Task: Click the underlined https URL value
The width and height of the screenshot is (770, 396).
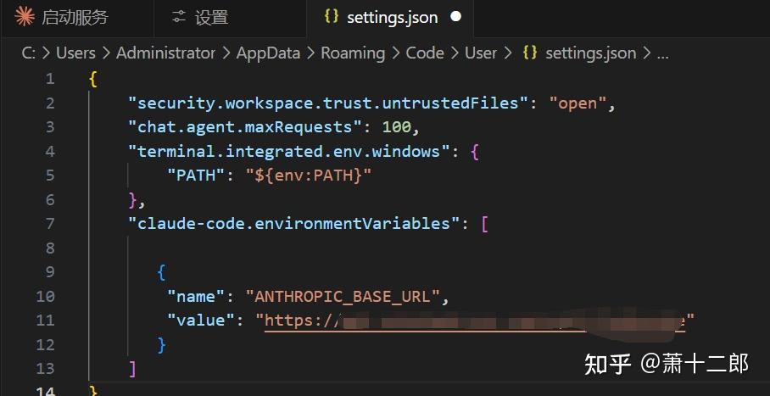Action: 475,321
